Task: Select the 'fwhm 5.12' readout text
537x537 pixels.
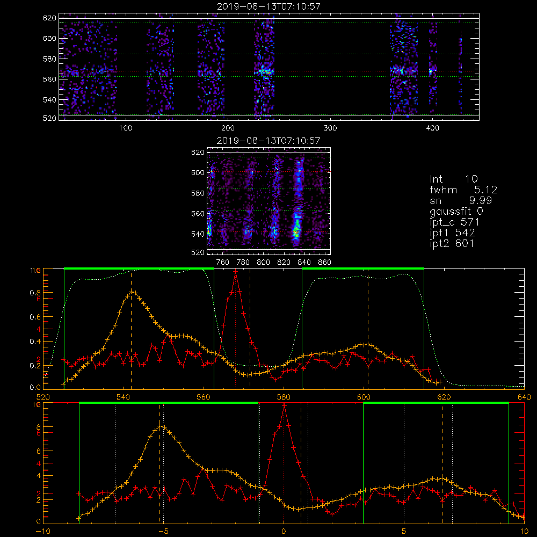Action: click(463, 190)
